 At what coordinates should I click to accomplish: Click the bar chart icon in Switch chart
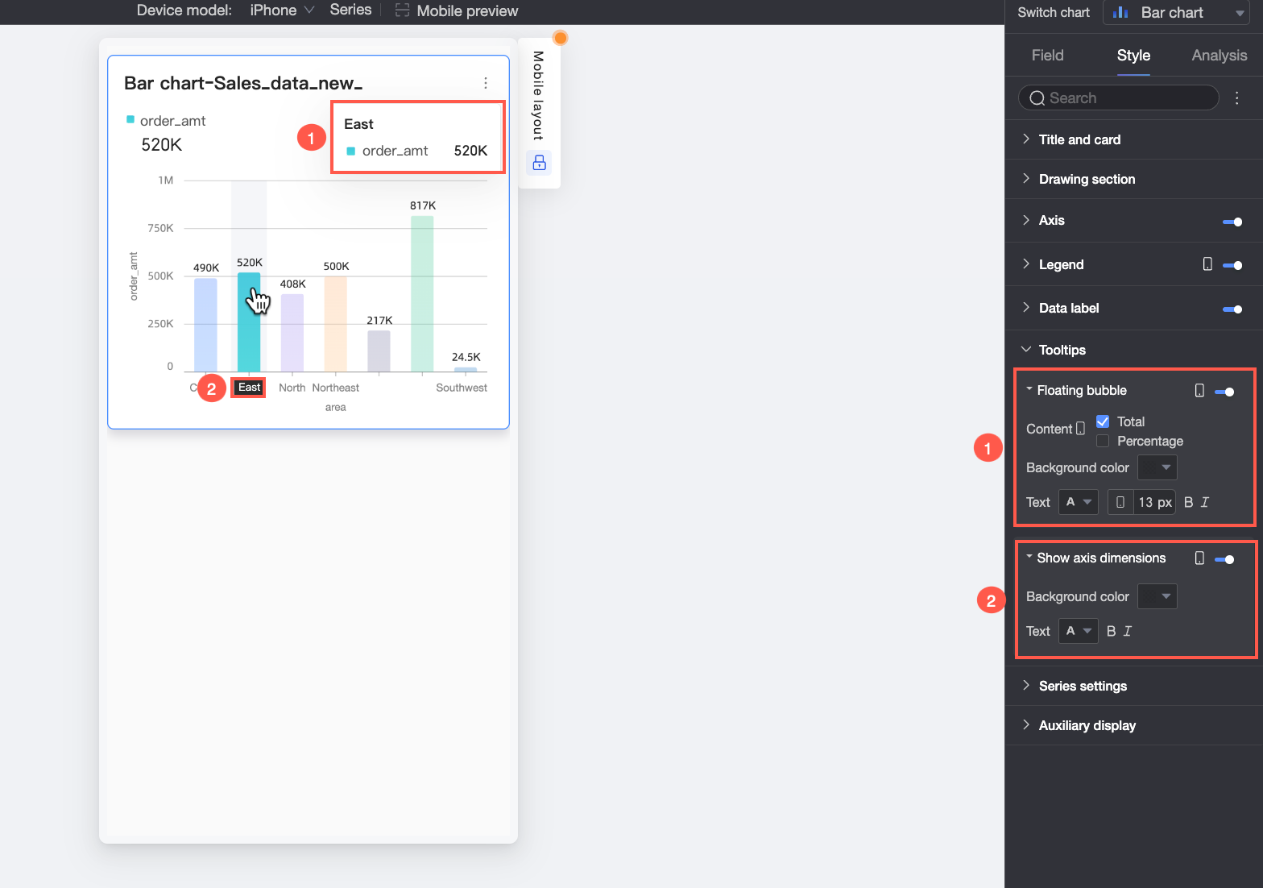[1120, 12]
